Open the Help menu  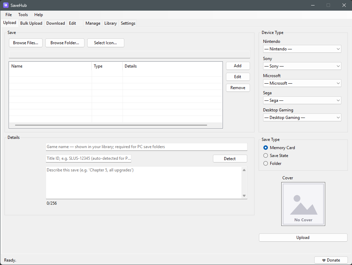[38, 14]
